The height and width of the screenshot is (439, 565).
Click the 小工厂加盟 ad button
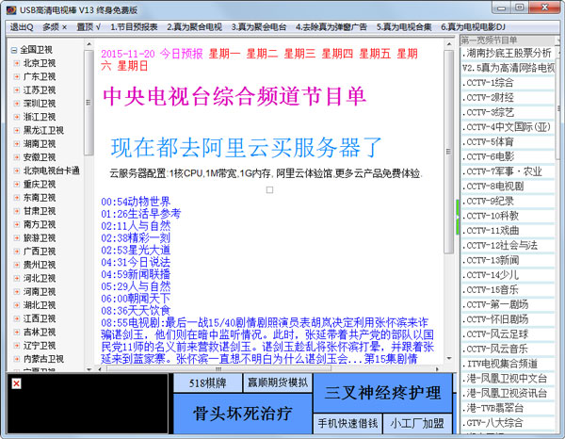(417, 424)
